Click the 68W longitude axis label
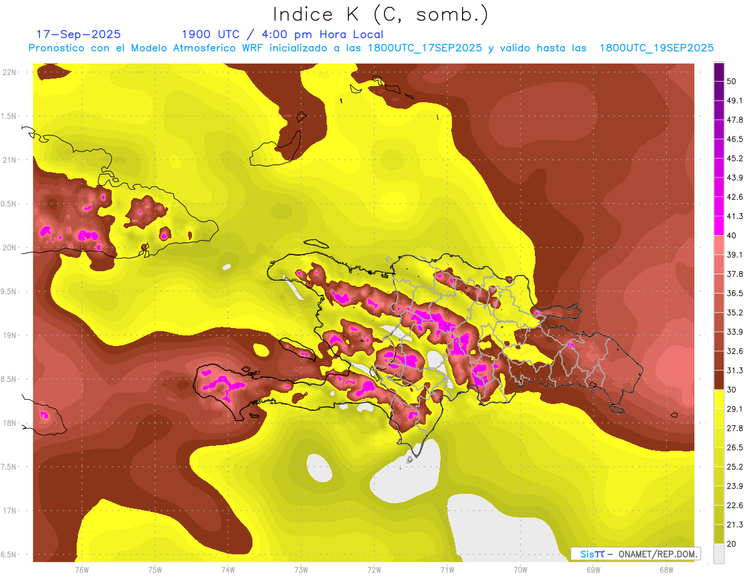Image resolution: width=748 pixels, height=578 pixels. [x=666, y=569]
